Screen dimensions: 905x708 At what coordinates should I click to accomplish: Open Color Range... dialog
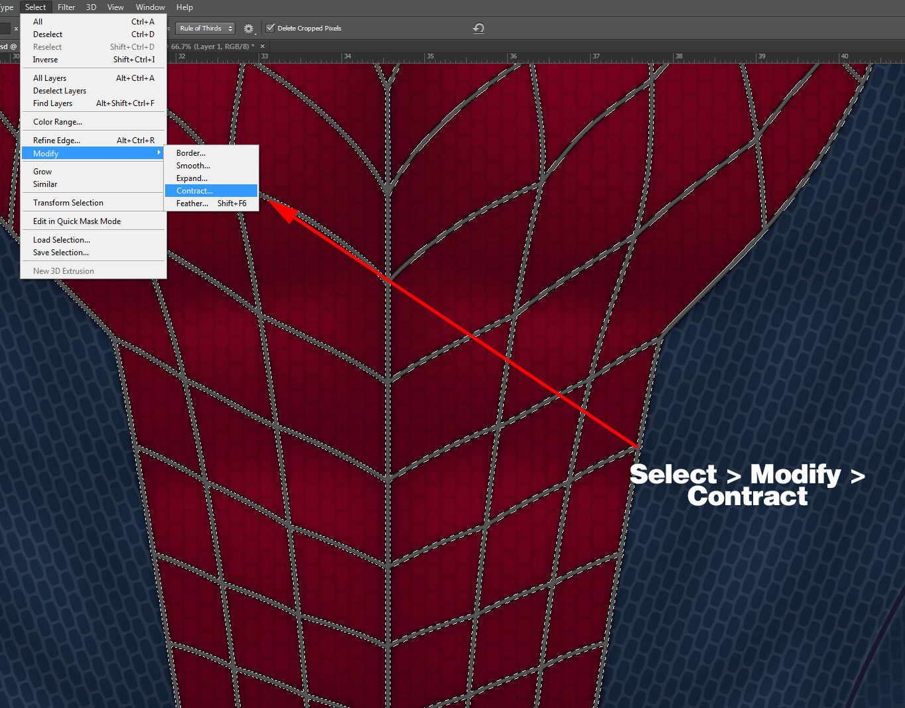[93, 122]
